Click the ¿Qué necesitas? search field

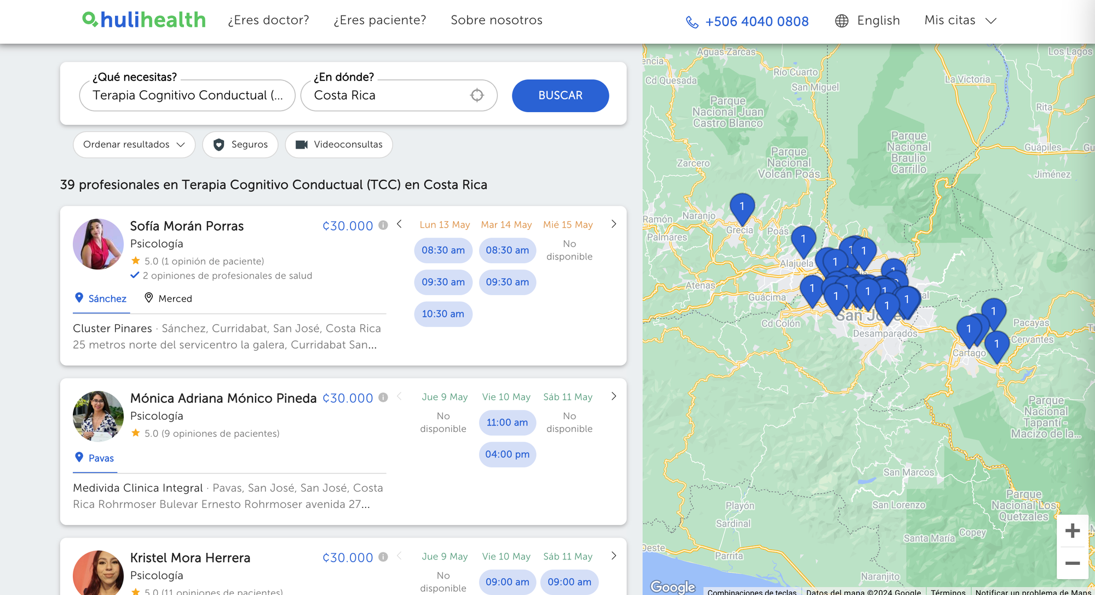(187, 95)
